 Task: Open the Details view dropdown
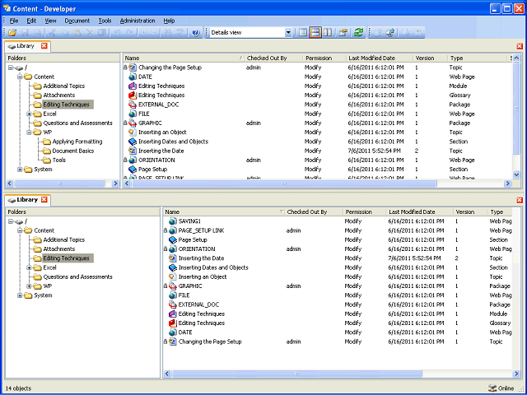tap(288, 33)
